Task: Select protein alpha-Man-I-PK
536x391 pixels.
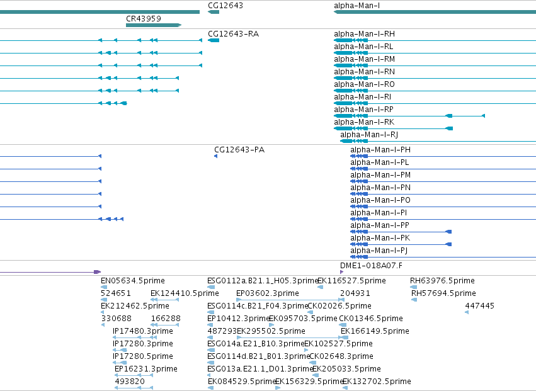Action: [x=380, y=238]
